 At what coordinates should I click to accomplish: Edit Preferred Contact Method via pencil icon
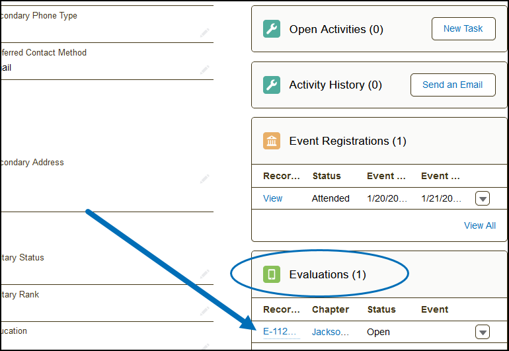[x=205, y=68]
